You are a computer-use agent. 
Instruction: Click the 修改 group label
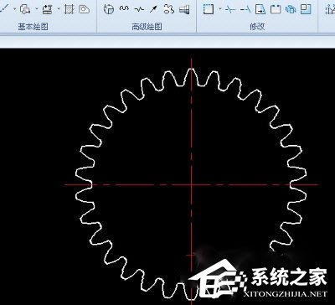point(257,27)
